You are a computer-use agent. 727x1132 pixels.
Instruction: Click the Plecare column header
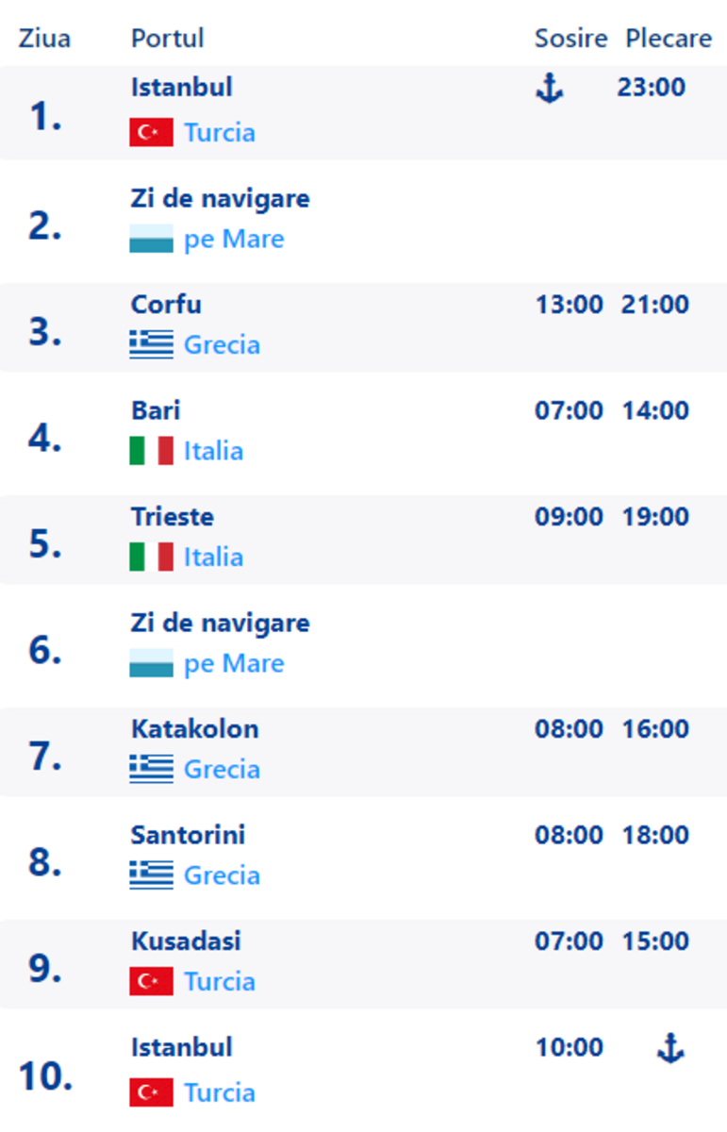pyautogui.click(x=669, y=39)
